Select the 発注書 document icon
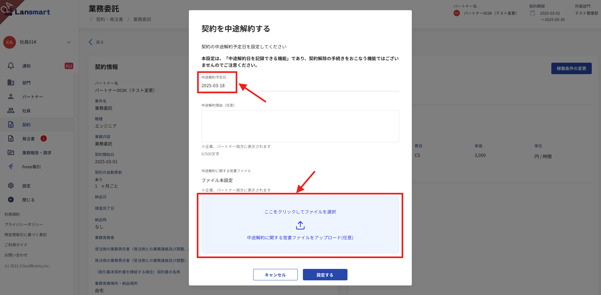The height and width of the screenshot is (295, 601). click(11, 138)
